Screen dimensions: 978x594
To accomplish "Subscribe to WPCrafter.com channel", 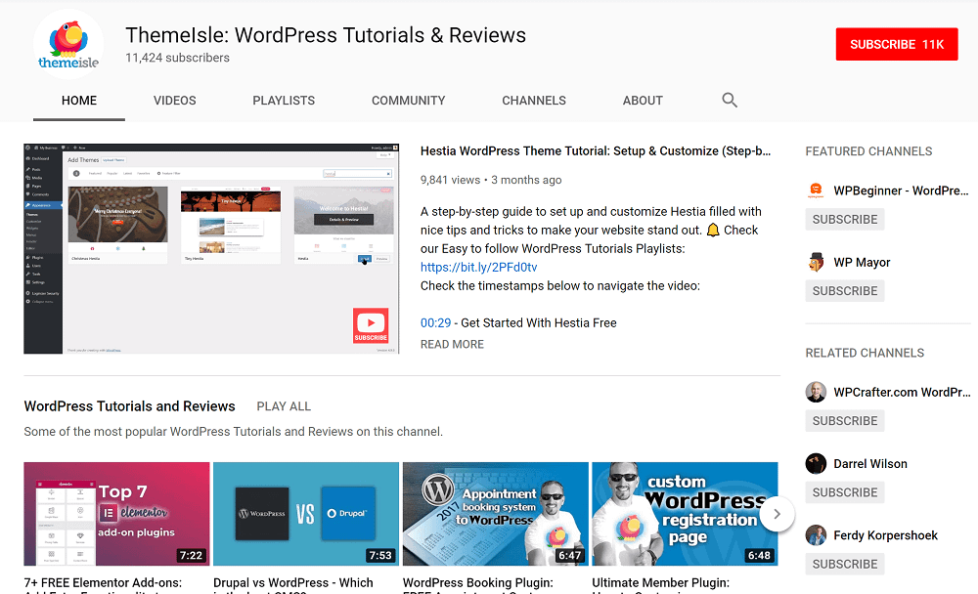I will [x=845, y=421].
